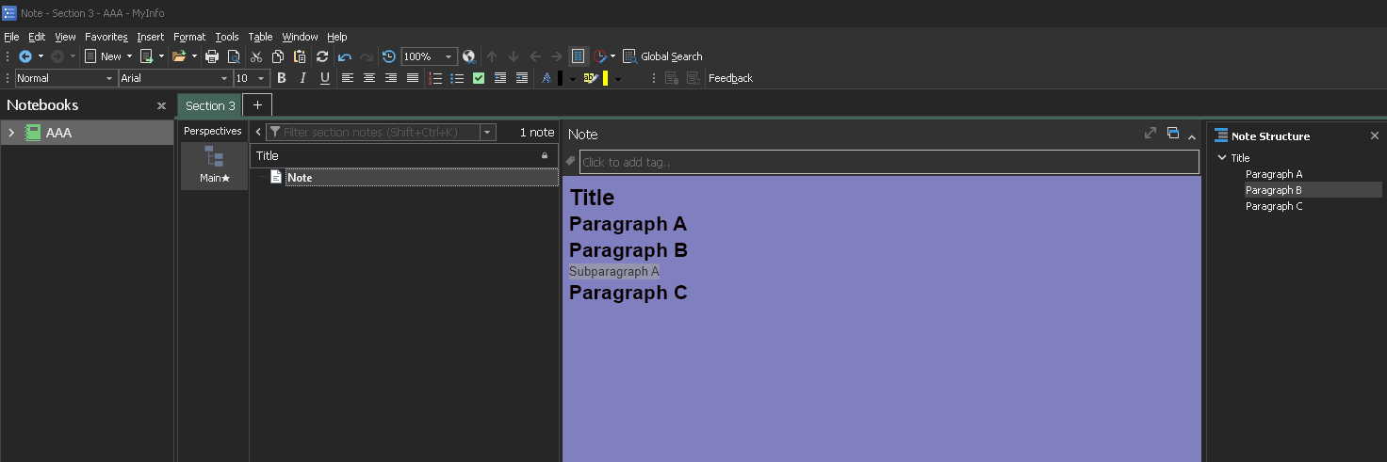Click the 'Click to add tag' field

[889, 162]
